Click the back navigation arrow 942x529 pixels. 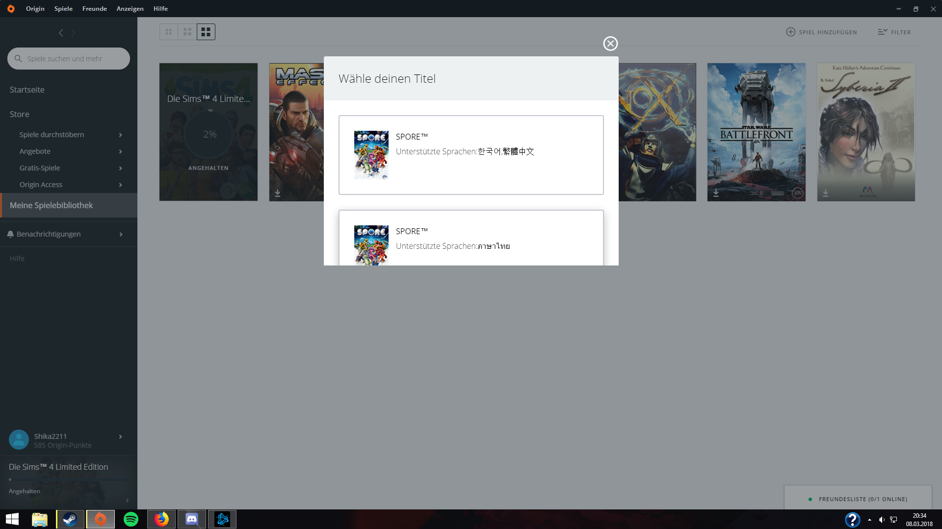(x=61, y=33)
